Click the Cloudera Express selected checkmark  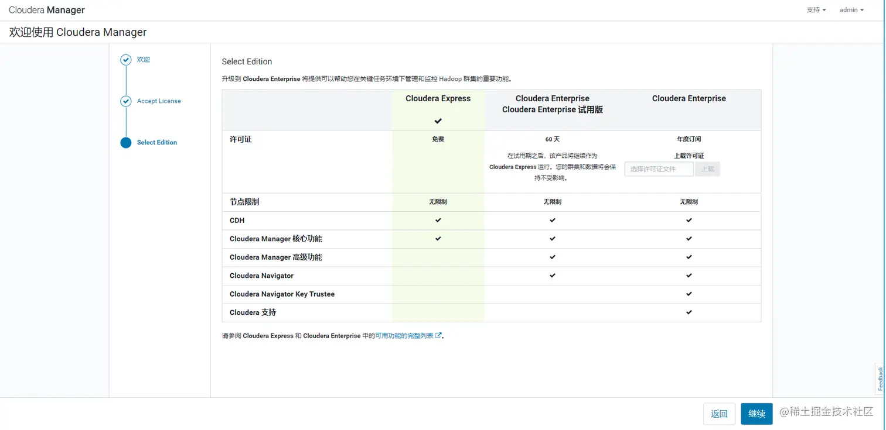[438, 121]
